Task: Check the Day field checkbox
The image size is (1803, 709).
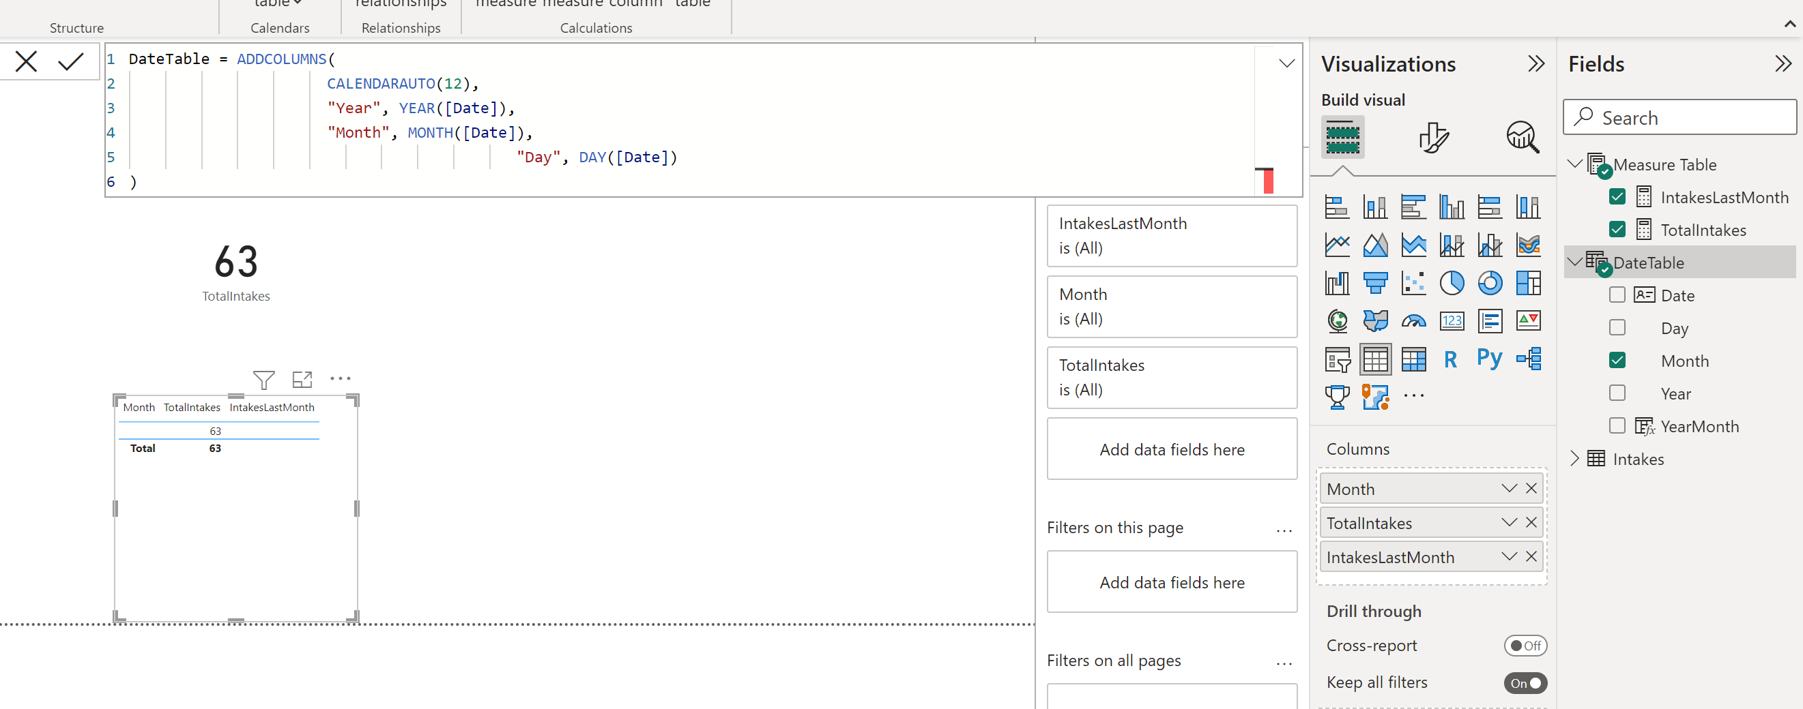Action: [x=1617, y=328]
